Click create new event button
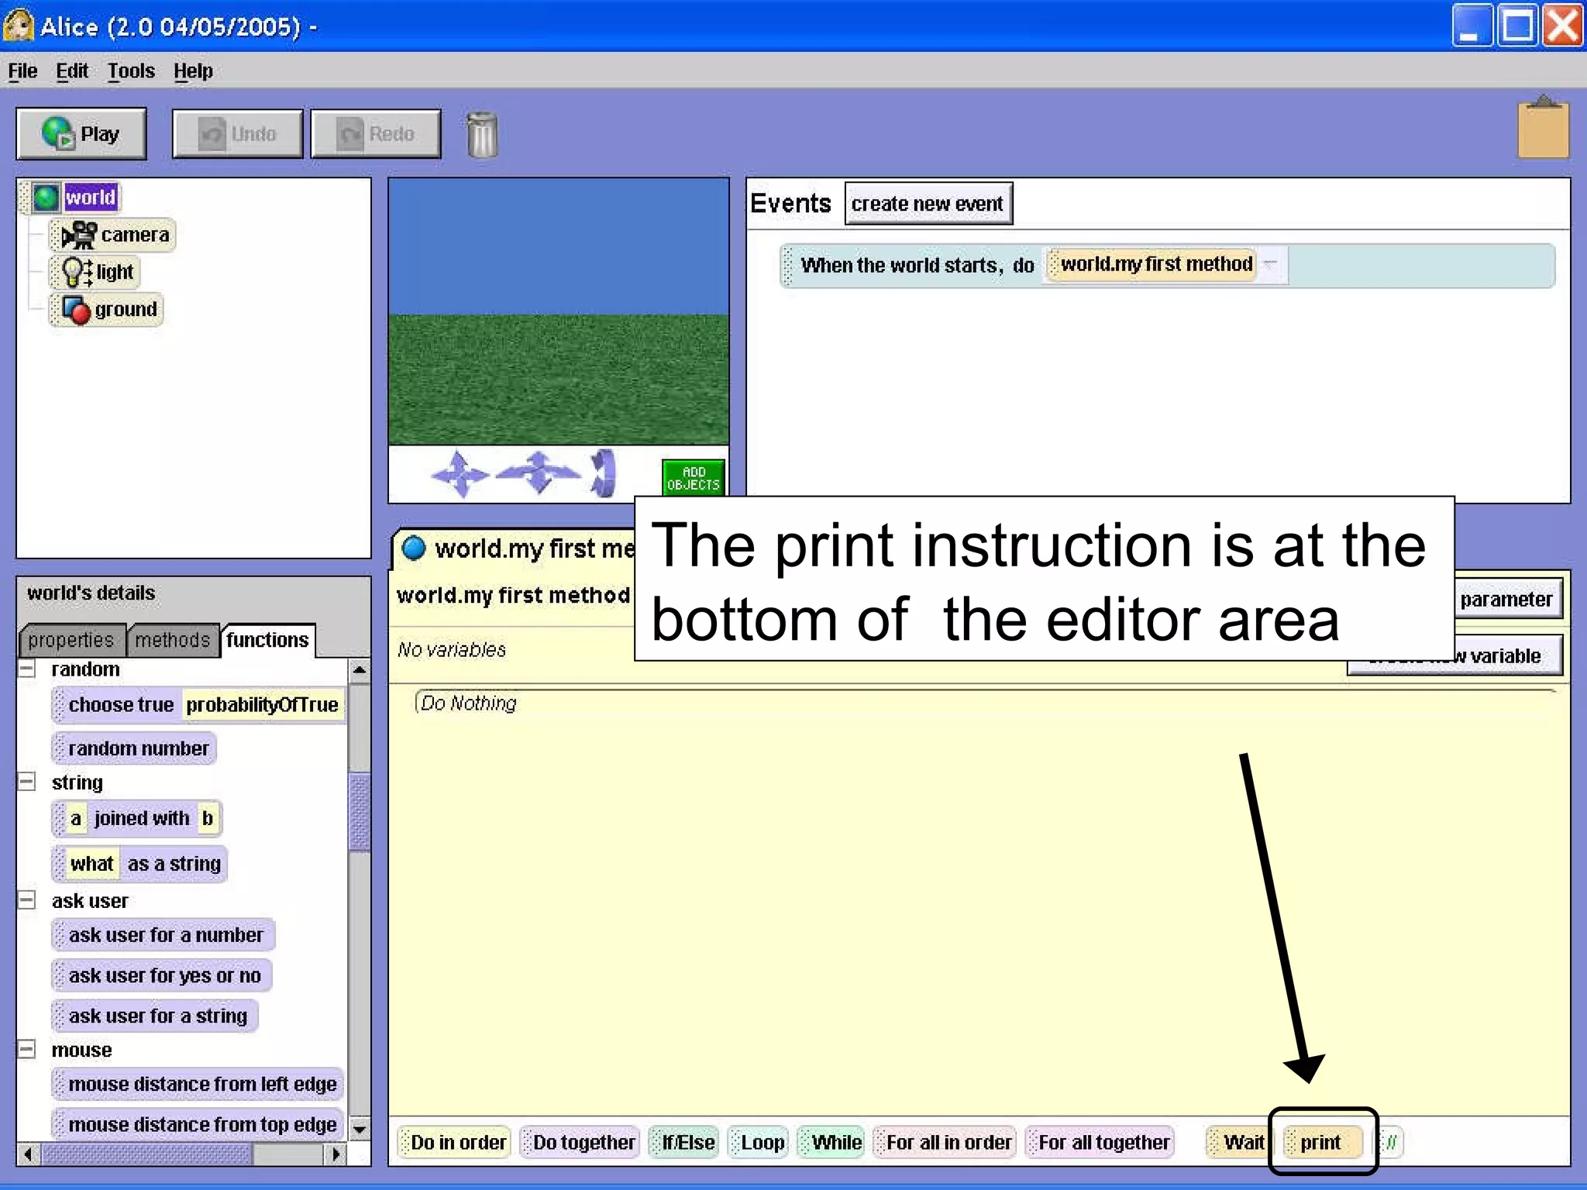This screenshot has height=1190, width=1587. (x=928, y=204)
